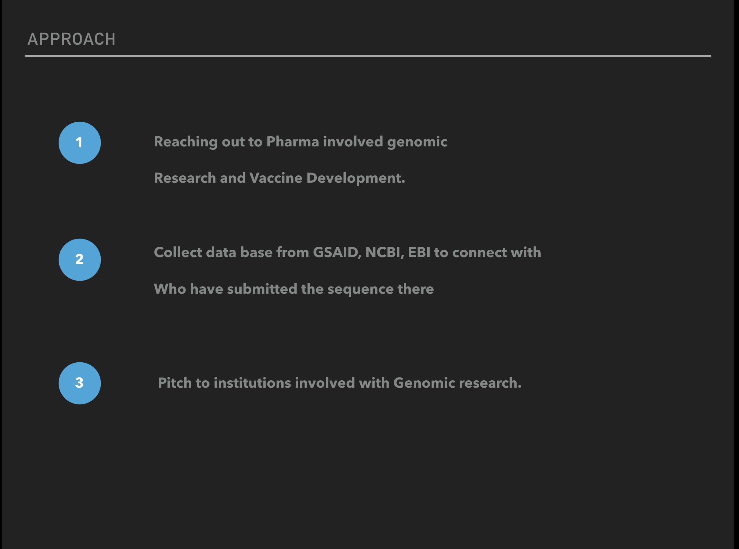
Task: Select the word 'Vaccine'
Action: click(276, 178)
